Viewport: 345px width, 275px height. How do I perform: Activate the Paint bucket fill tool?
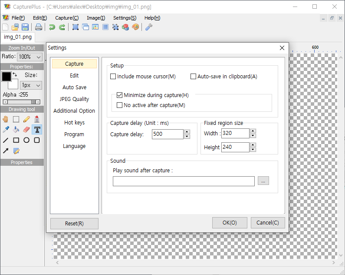[x=16, y=129]
